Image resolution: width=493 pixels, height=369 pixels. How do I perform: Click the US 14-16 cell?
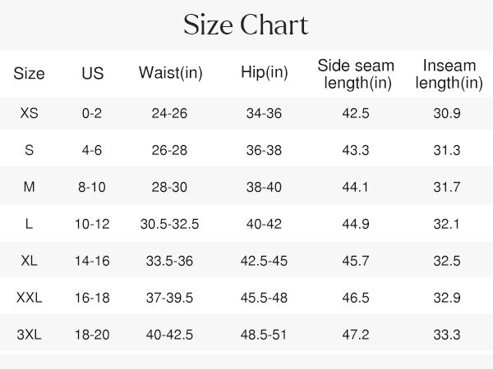[92, 261]
